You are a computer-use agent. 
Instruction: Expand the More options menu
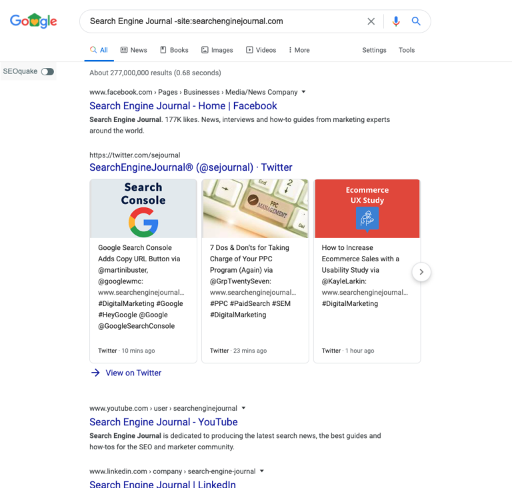299,50
